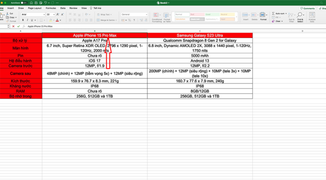Viewport: 326px width, 180px height.
Task: Centre cell text horizontally
Action: pyautogui.click(x=74, y=20)
